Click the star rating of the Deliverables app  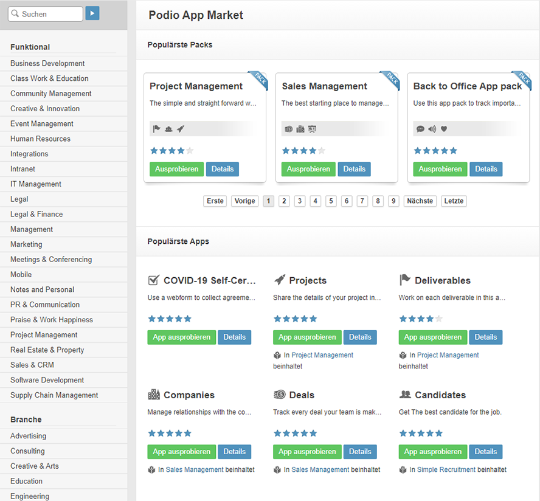[x=420, y=319]
